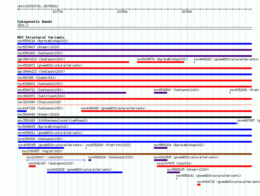Click the 83770k ruler label
Screen dimensions: 260x196
pyautogui.click(x=58, y=12)
